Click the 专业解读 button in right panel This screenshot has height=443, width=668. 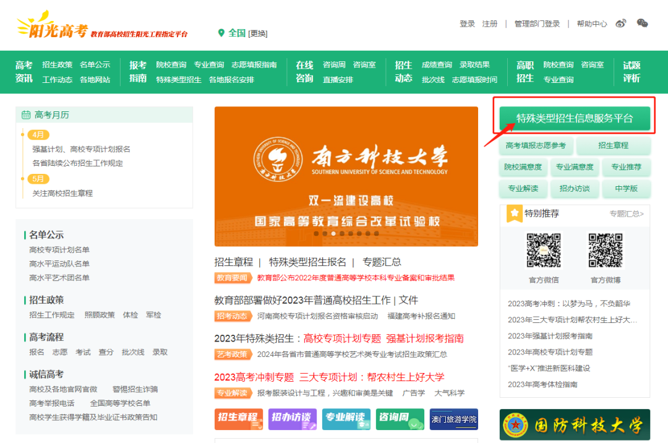(523, 188)
